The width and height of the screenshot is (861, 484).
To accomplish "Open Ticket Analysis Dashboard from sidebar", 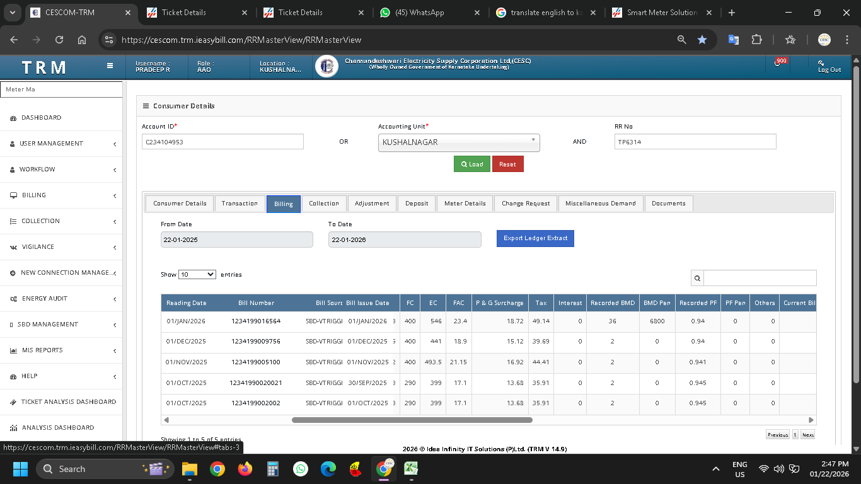I will pyautogui.click(x=68, y=402).
